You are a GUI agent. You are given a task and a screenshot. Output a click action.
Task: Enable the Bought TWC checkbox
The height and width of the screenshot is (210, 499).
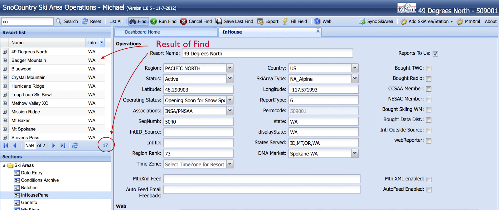[x=429, y=68]
